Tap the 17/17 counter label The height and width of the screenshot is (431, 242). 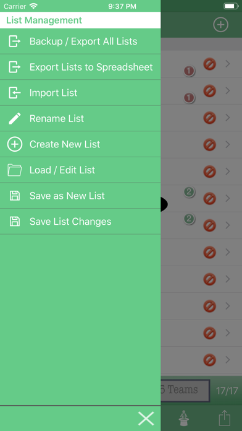click(x=227, y=391)
